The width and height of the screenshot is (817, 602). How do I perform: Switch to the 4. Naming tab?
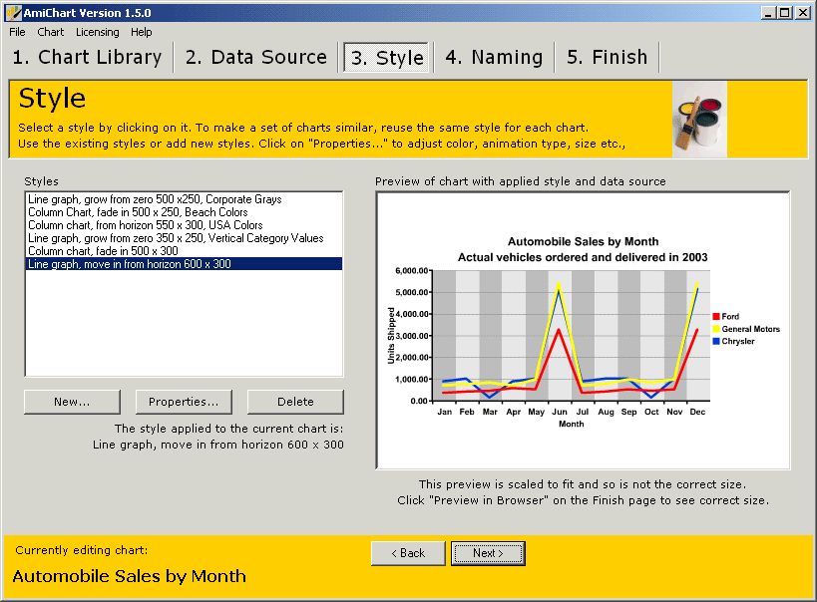coord(494,58)
